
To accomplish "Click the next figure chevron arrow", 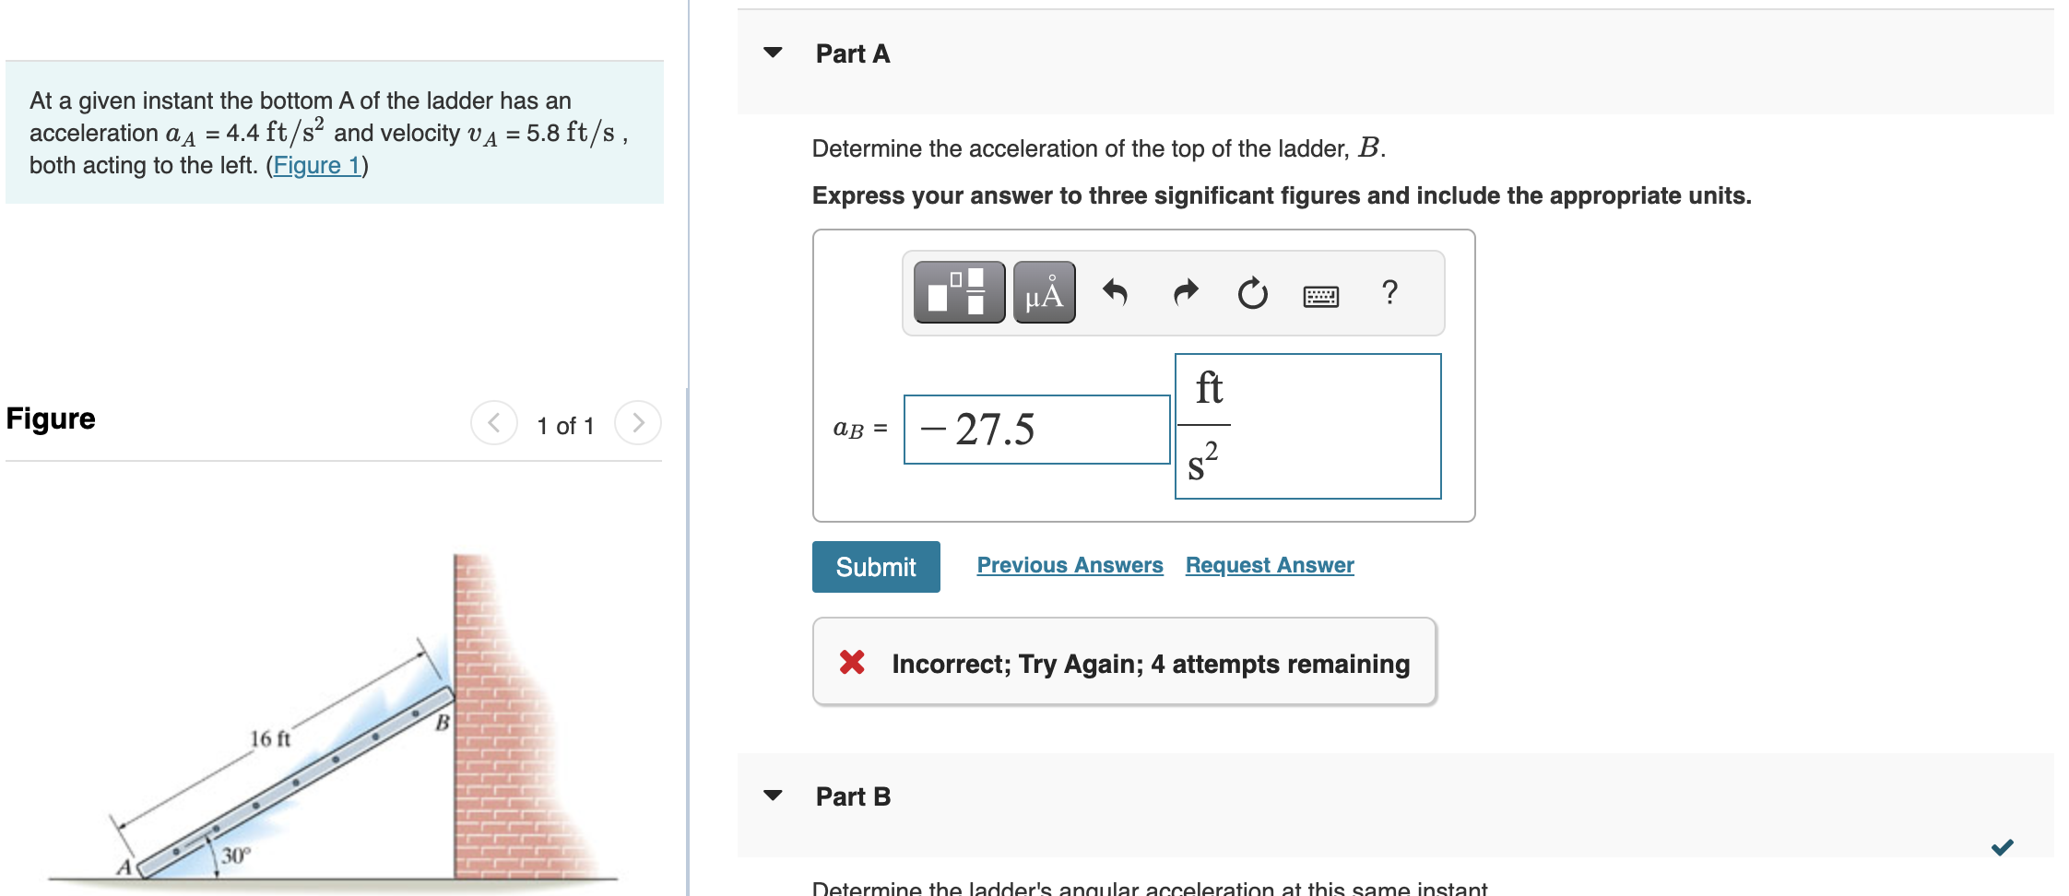I will tap(637, 424).
